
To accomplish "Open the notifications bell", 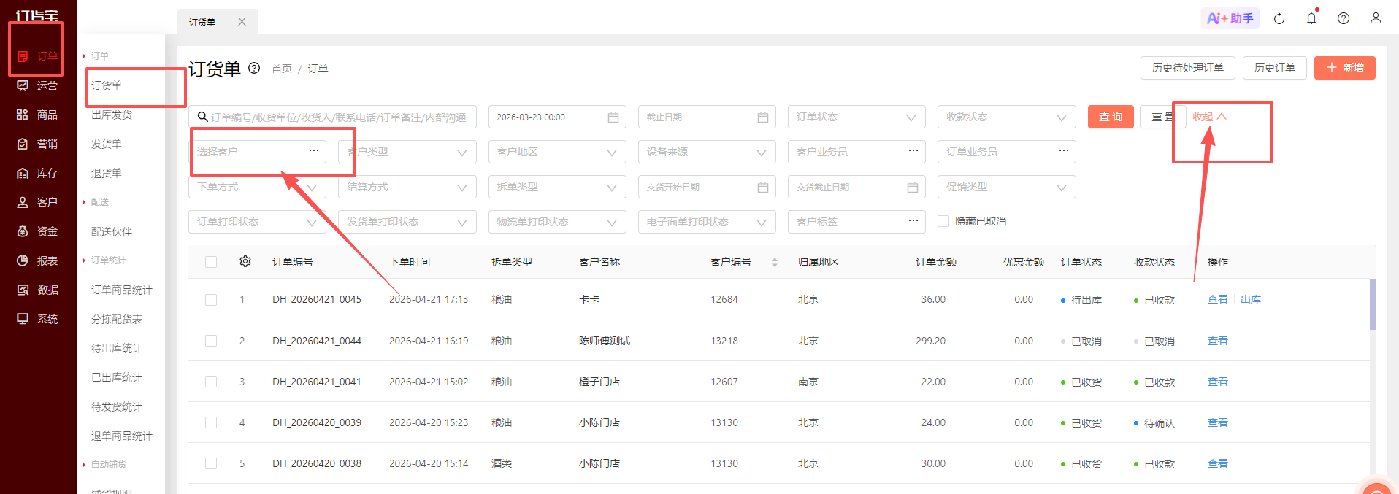I will [1311, 18].
